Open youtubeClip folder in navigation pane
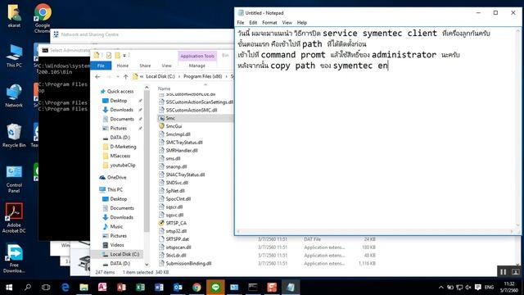Viewport: 524px width, 295px height. point(122,166)
